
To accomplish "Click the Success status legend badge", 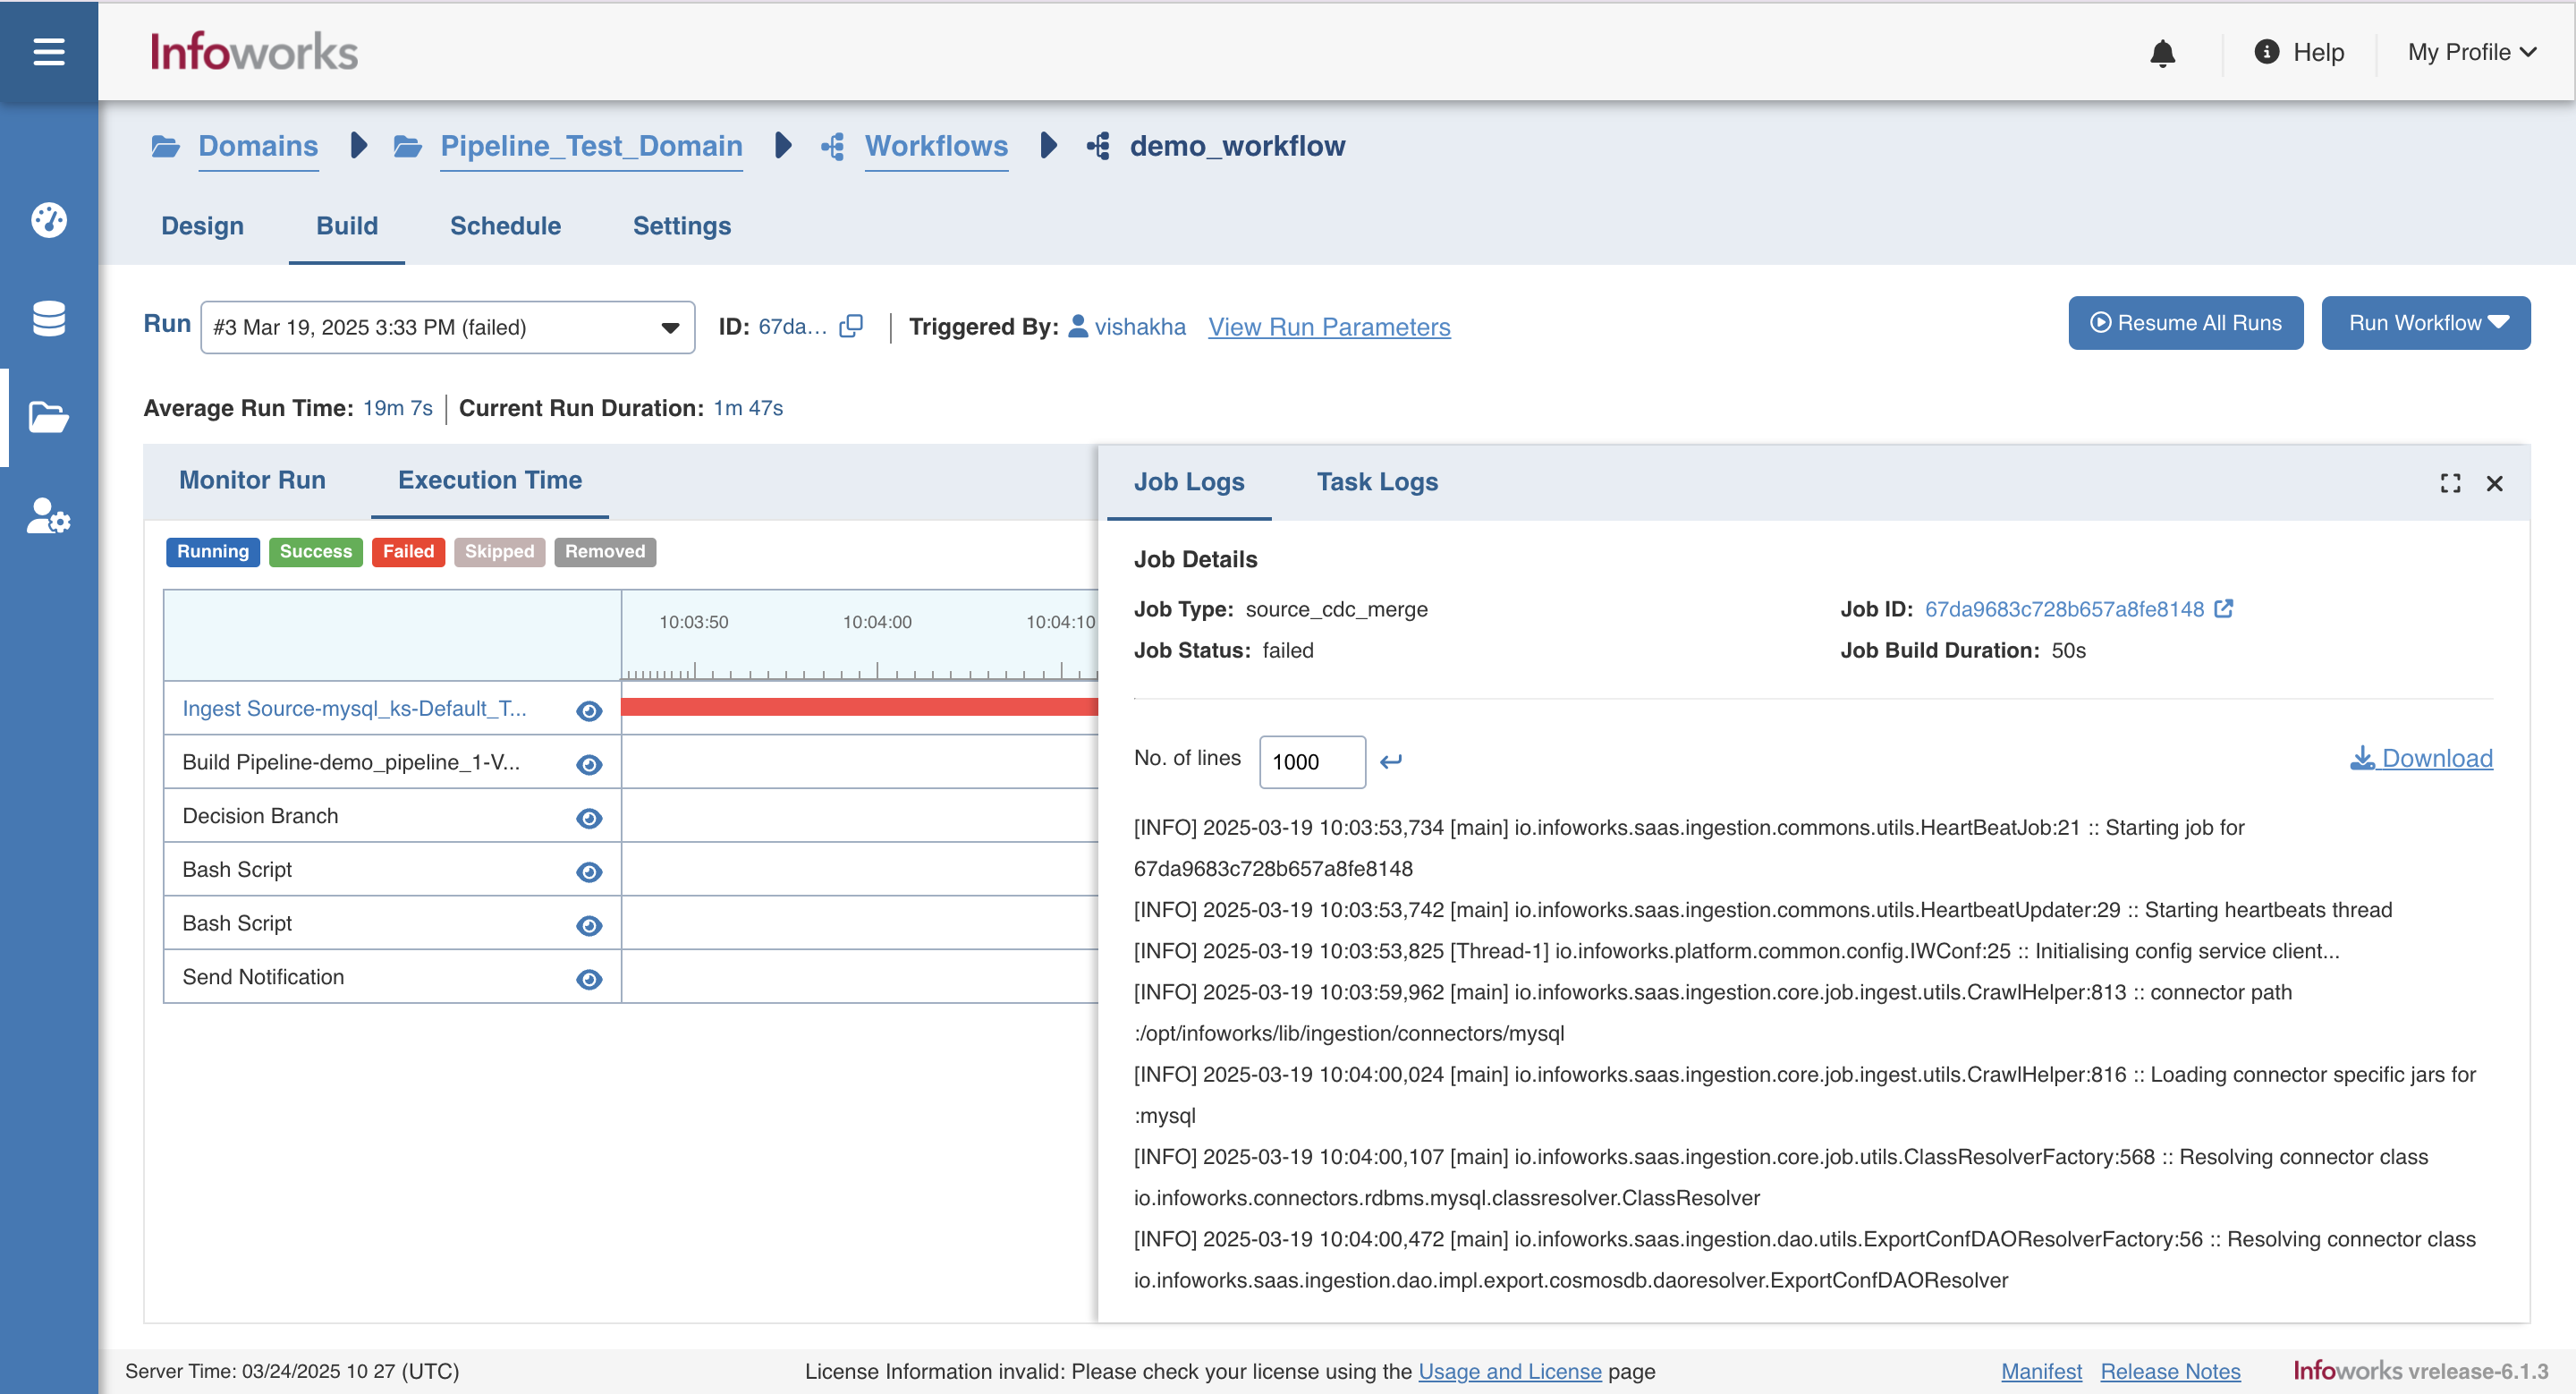I will 316,552.
